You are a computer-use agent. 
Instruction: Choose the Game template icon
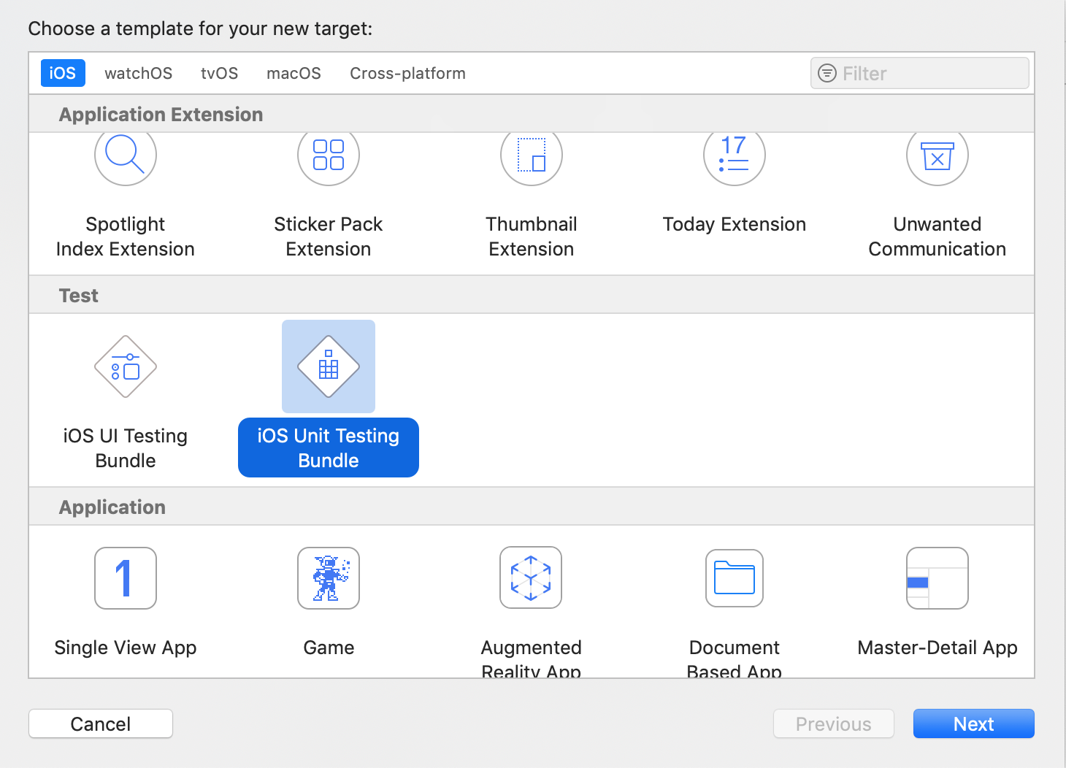329,578
